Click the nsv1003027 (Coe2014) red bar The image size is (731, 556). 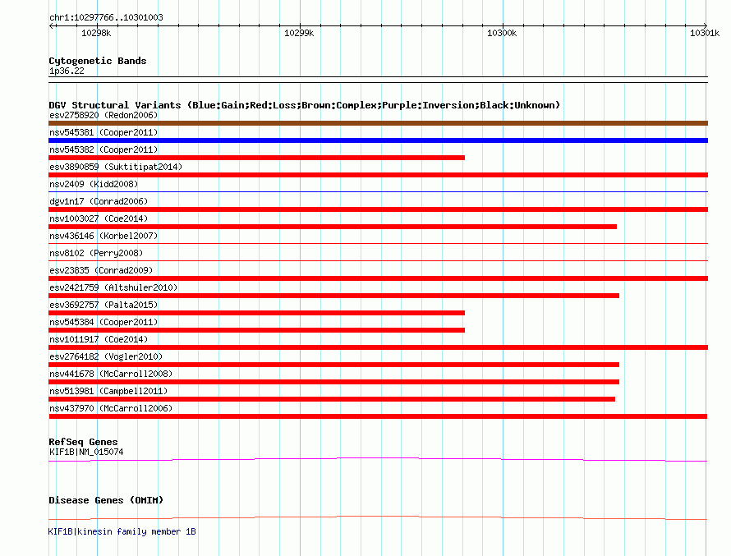(x=333, y=227)
